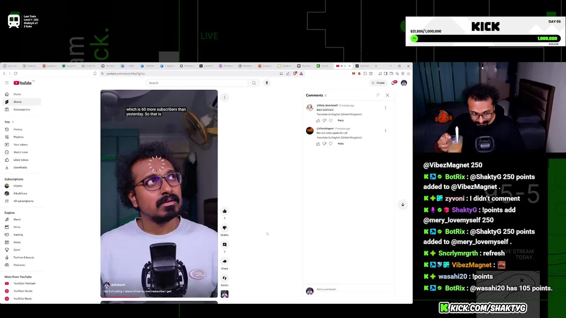Go back in browser
This screenshot has height=318, width=566.
click(x=4, y=74)
